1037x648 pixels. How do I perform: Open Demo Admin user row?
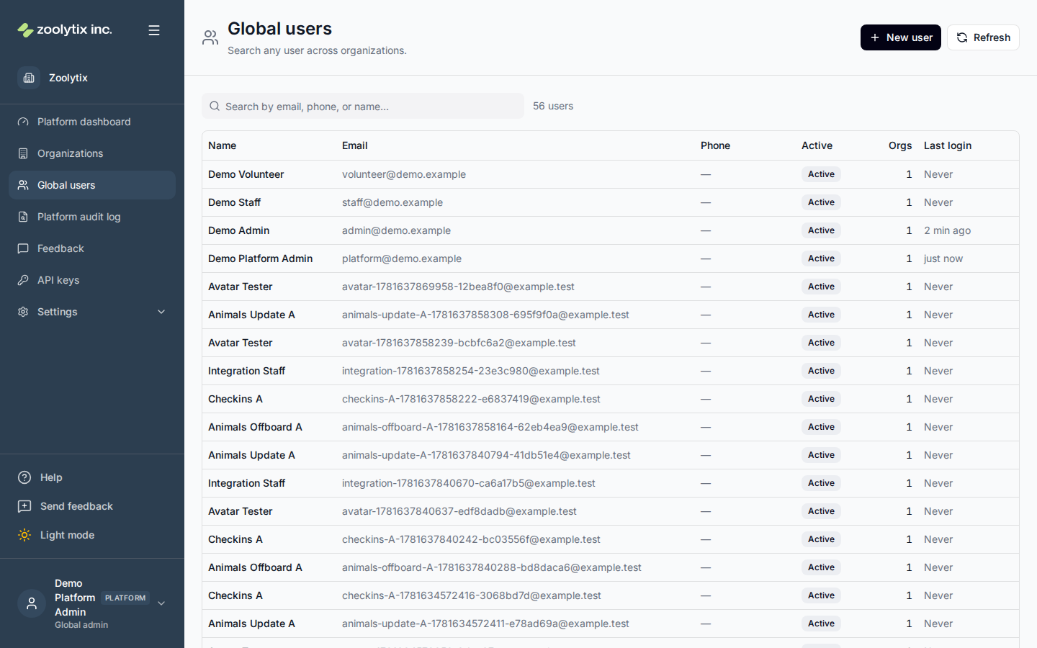(611, 230)
